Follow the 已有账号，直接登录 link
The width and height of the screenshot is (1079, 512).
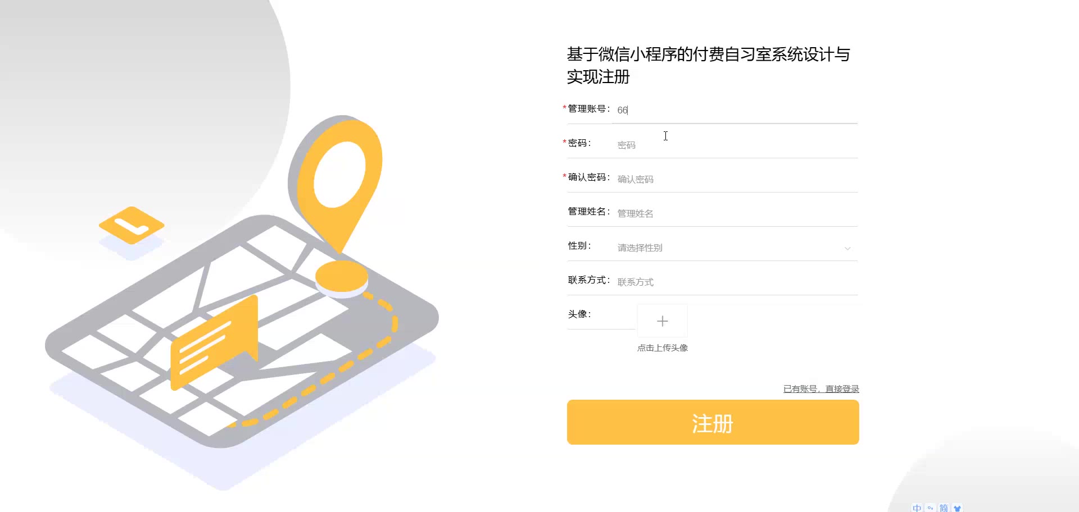coord(821,388)
